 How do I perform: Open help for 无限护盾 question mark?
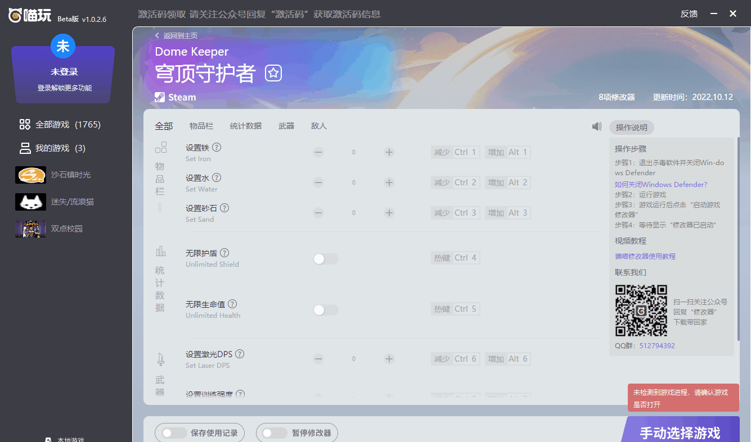[x=224, y=253]
